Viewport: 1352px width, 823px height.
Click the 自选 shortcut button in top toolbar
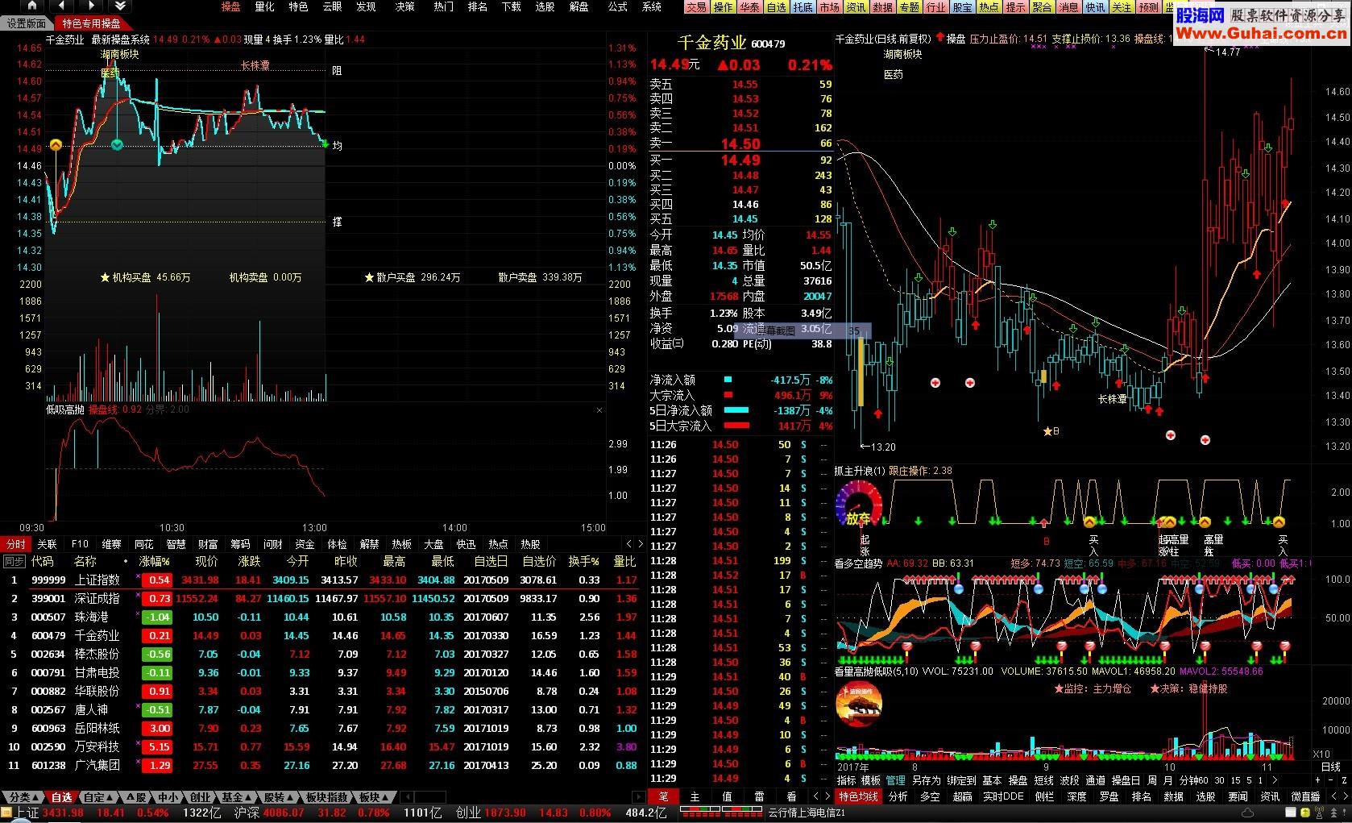pos(776,7)
